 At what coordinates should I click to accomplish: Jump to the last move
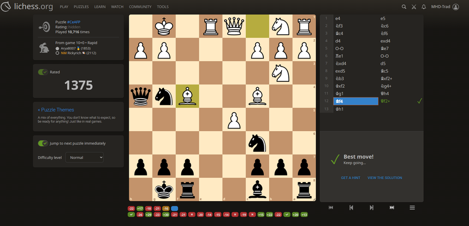point(392,208)
